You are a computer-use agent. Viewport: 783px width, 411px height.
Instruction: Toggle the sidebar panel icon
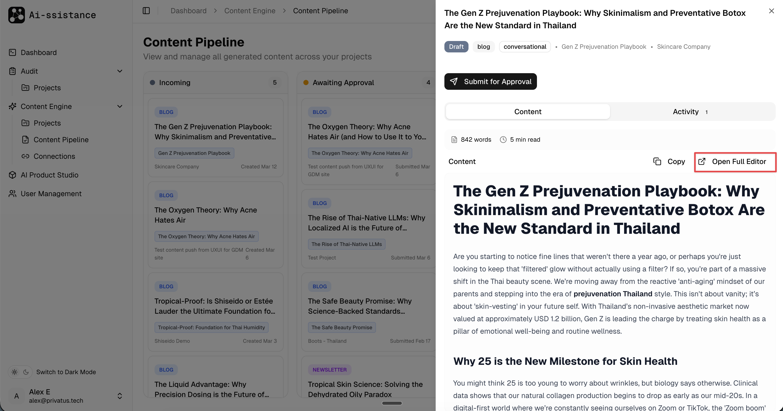pos(146,11)
